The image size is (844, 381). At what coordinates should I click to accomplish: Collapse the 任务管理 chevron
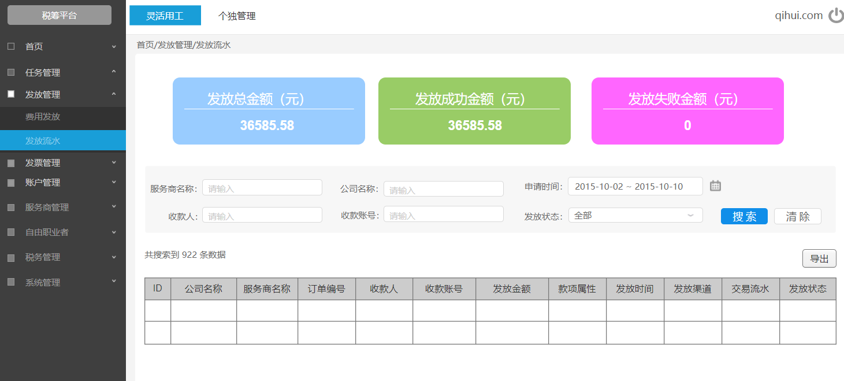[x=114, y=72]
